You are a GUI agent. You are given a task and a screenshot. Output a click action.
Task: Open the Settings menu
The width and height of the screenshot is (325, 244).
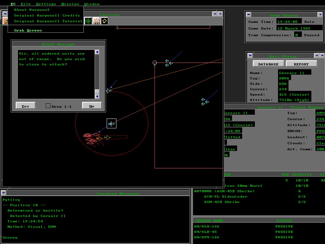[x=46, y=4]
